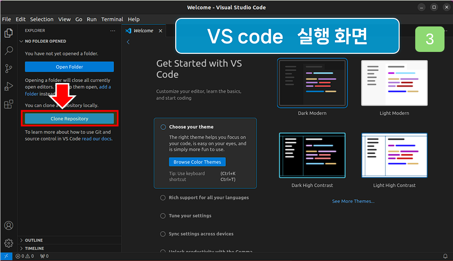Open errors and warnings status indicator
This screenshot has height=261, width=453.
tap(25, 256)
